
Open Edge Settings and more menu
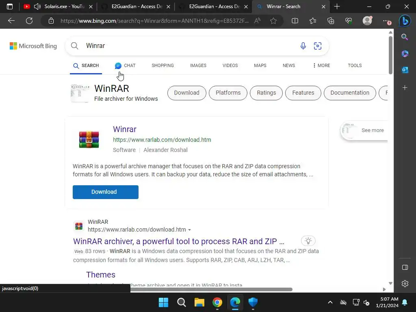[386, 21]
